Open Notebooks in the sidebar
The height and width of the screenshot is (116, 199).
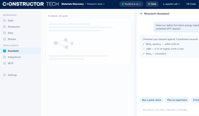20,27
